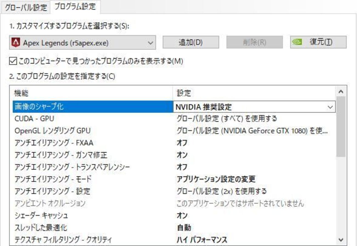Select the アンチエイリアシング - ガンマ修正 row
Image resolution: width=357 pixels, height=246 pixels.
point(174,155)
